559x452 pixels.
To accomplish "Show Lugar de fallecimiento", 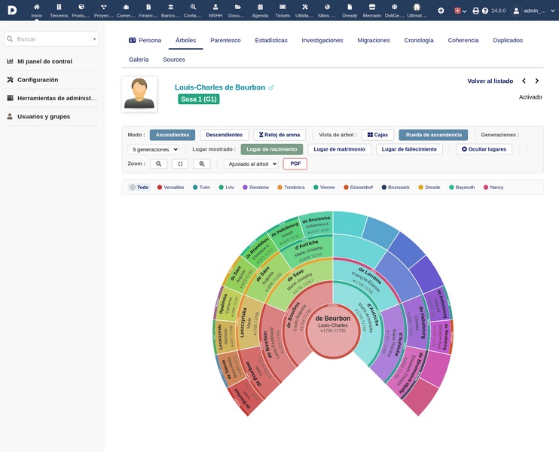I will click(409, 149).
